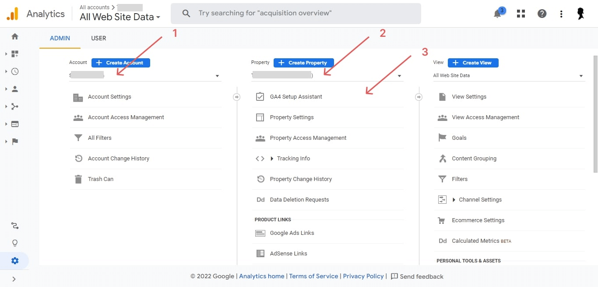
Task: Open Realtime clock sidebar icon
Action: [15, 71]
